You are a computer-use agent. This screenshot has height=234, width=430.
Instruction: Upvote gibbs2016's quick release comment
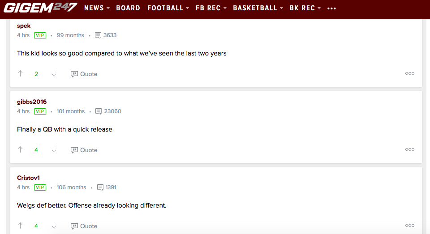pyautogui.click(x=20, y=150)
